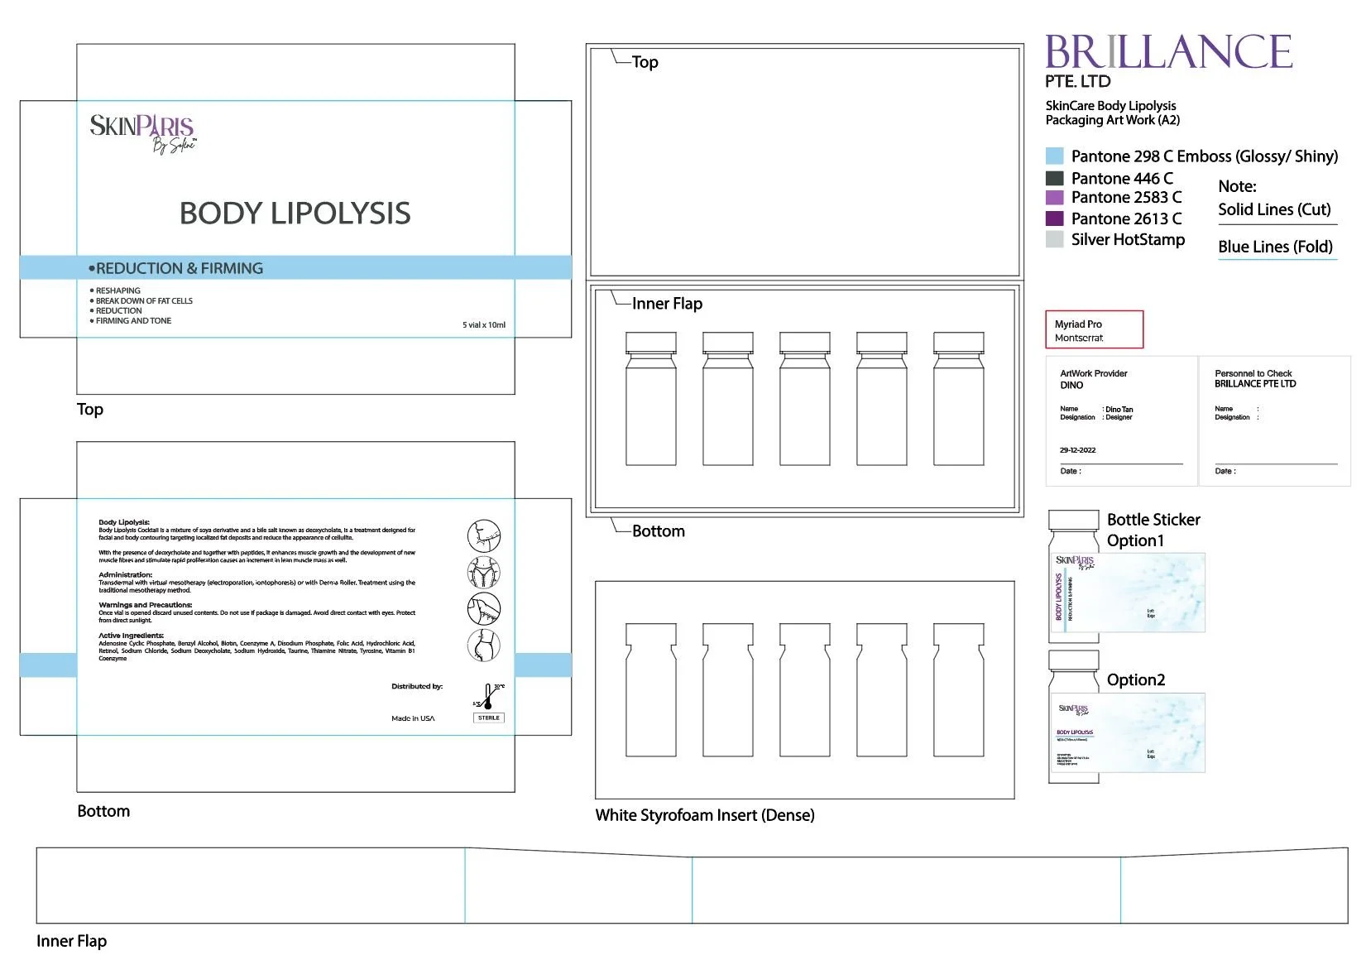Screen dimensions: 1366x960
Task: Click the buttocks and thigh treatment icon
Action: click(484, 645)
